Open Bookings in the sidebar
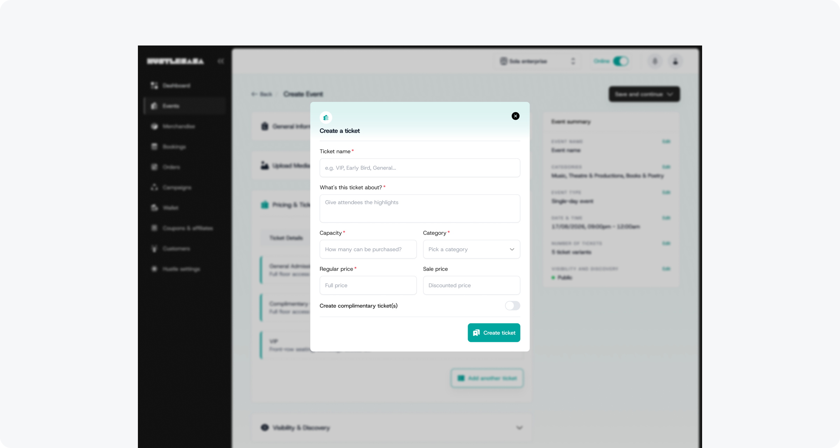This screenshot has width=840, height=448. tap(185, 147)
